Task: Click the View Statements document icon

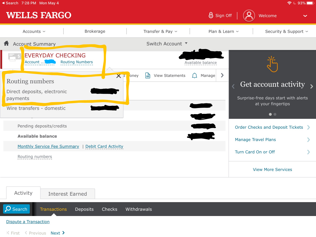Action: point(148,75)
